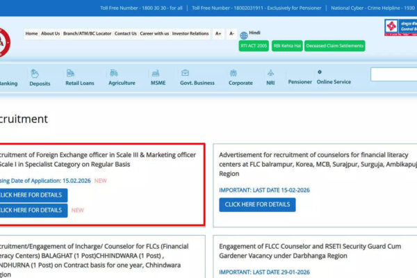
Task: Click the FLC balrampur counselors advertisement title
Action: [x=318, y=164]
